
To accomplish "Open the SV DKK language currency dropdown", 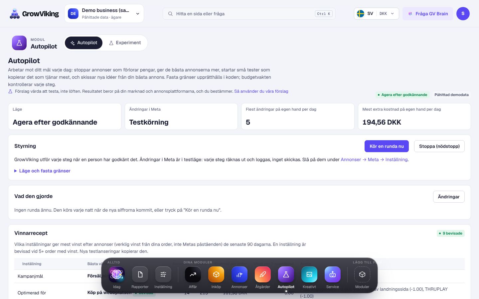I will click(377, 14).
